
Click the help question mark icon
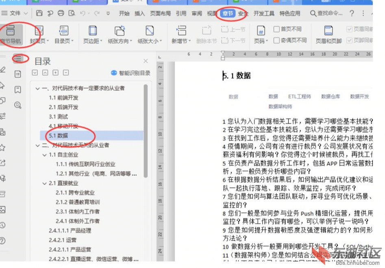click(352, 13)
